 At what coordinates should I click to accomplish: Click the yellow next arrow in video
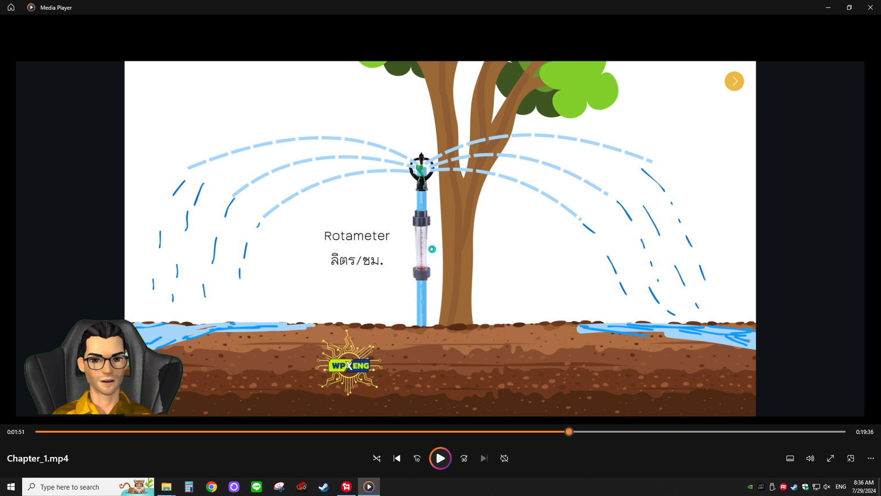point(734,82)
